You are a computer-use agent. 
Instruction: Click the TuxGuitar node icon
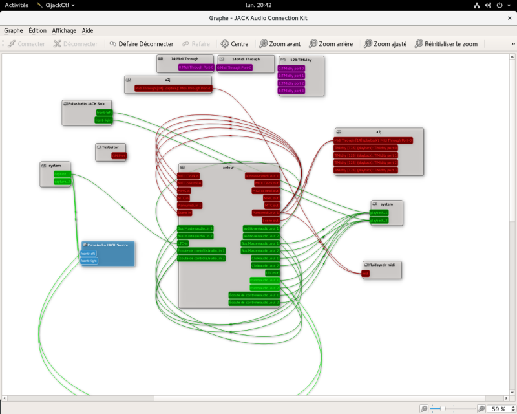(x=100, y=147)
